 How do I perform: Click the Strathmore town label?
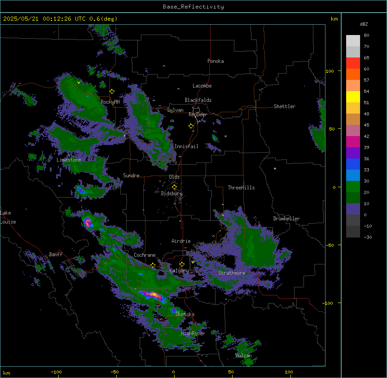[232, 273]
